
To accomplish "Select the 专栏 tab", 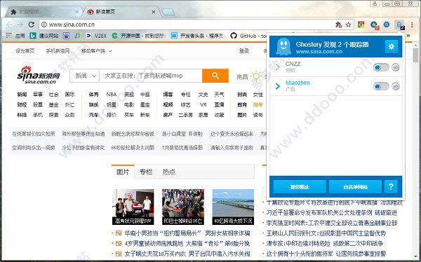I will coord(146,172).
